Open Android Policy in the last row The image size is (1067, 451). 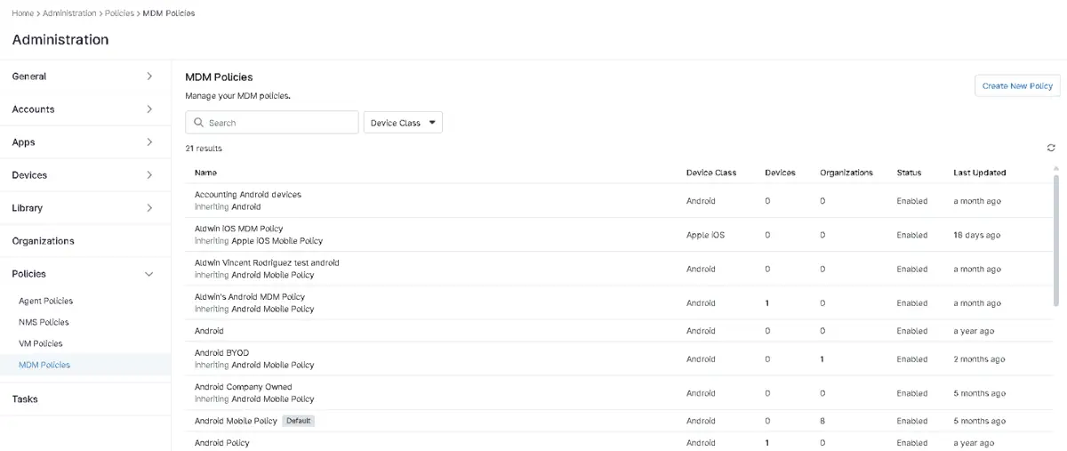pyautogui.click(x=222, y=443)
